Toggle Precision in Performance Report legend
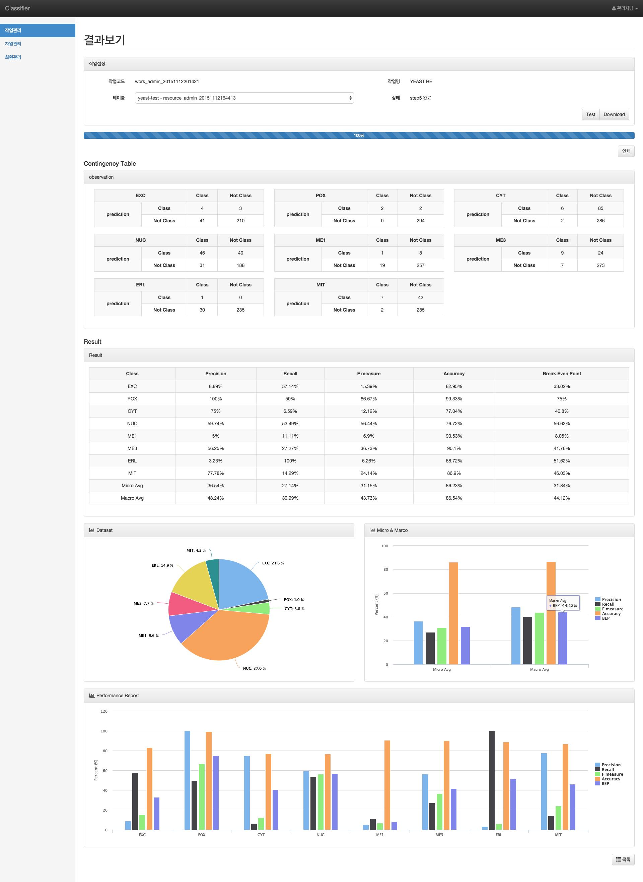The width and height of the screenshot is (643, 882). pyautogui.click(x=608, y=765)
